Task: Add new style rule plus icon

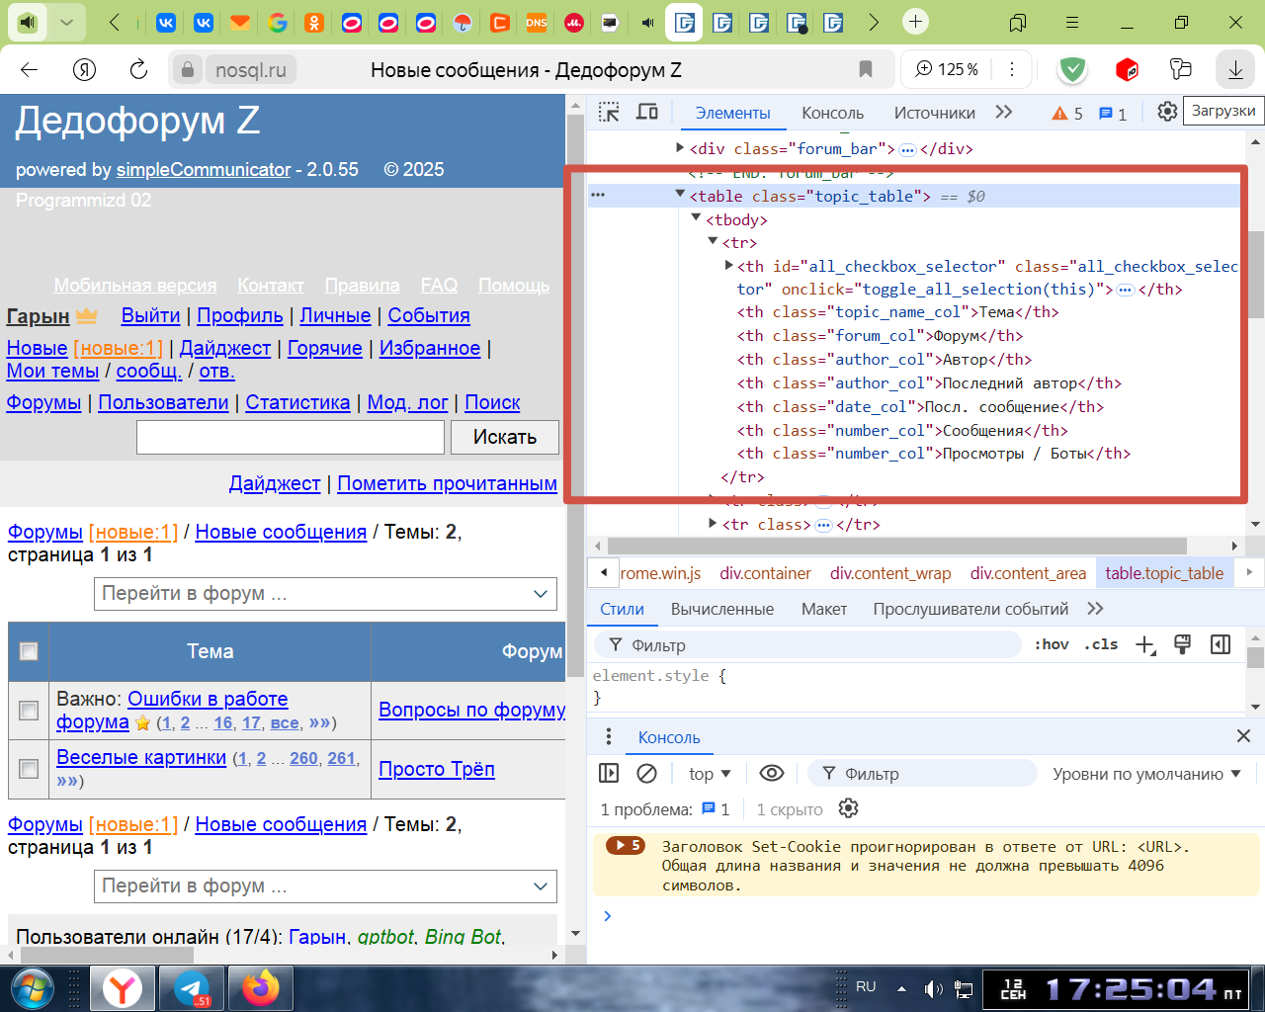Action: coord(1144,644)
